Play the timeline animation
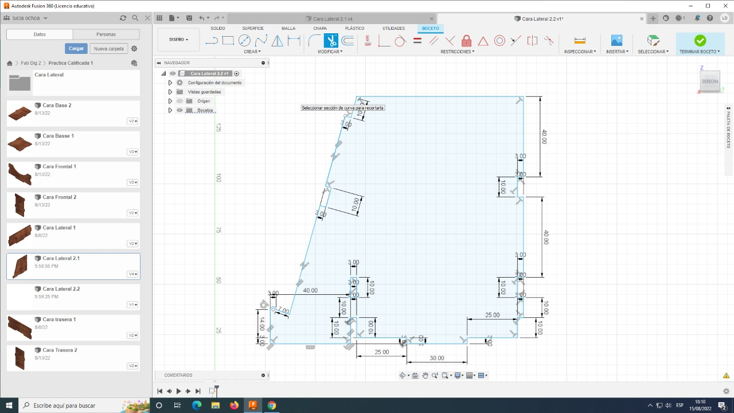The width and height of the screenshot is (734, 413). (x=178, y=391)
